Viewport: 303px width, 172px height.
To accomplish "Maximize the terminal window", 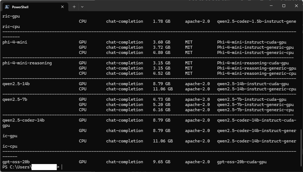I will [284, 6].
